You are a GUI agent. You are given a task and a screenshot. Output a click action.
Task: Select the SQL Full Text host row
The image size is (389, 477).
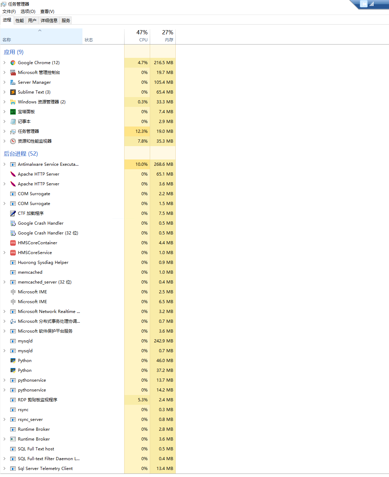(x=88, y=449)
